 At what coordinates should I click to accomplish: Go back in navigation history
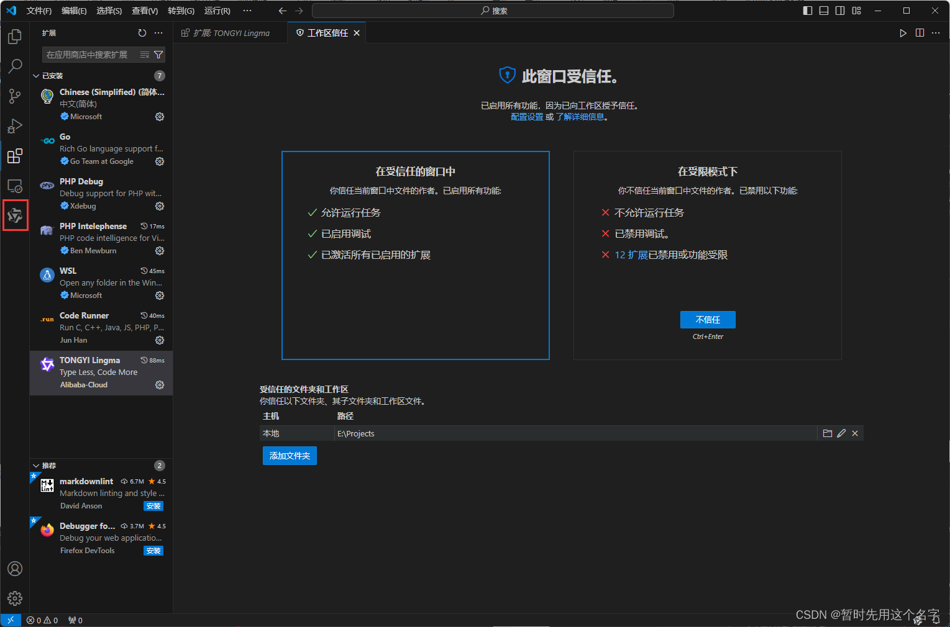pyautogui.click(x=283, y=11)
